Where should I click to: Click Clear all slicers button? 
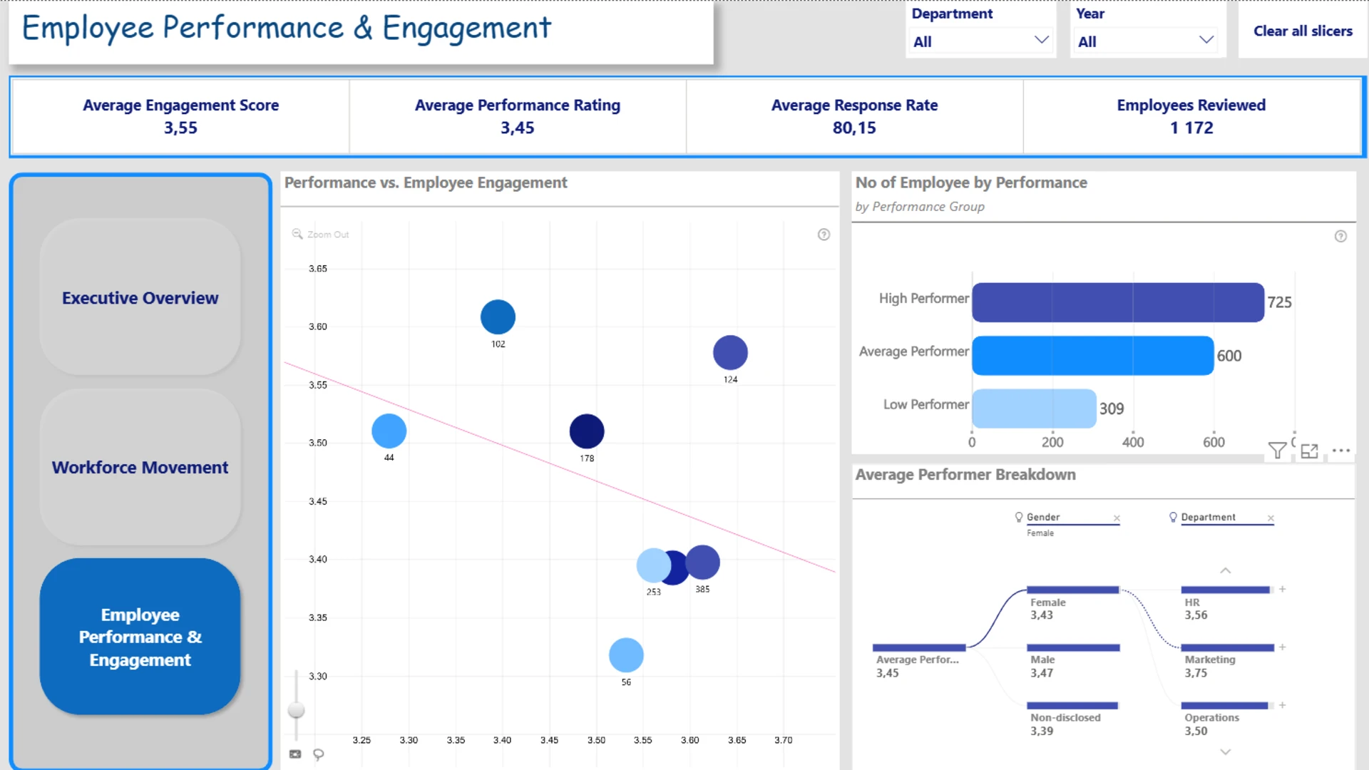[1303, 31]
